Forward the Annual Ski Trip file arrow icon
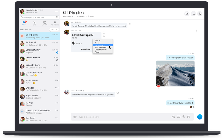222x138 pixels. [x=104, y=36]
